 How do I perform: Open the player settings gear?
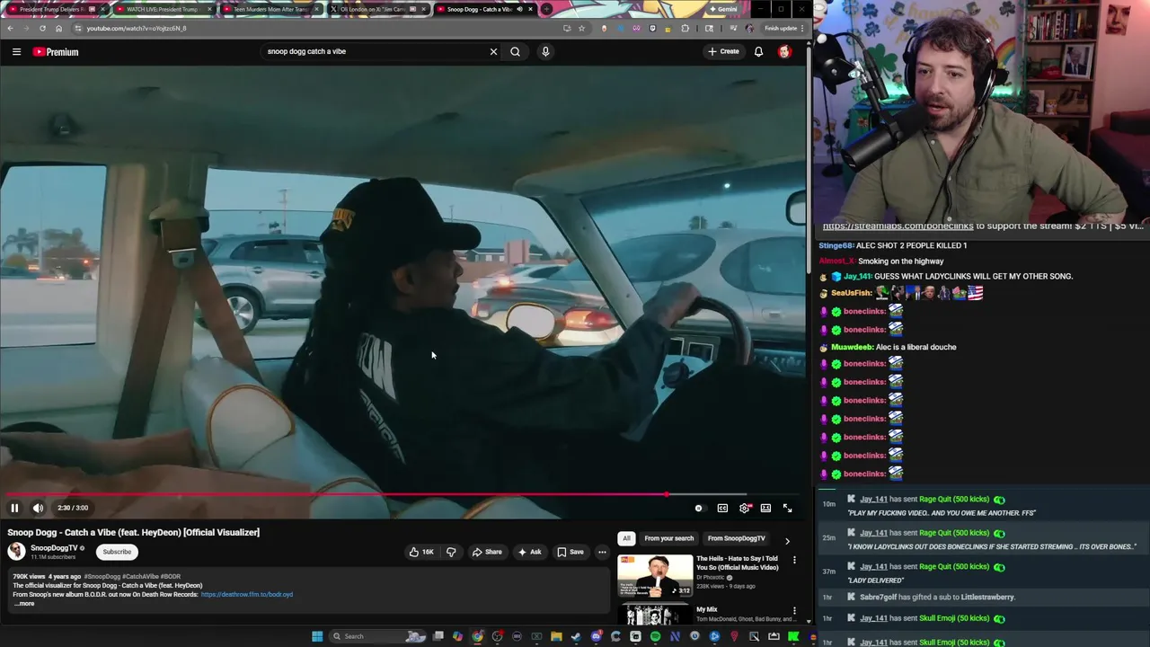point(745,508)
